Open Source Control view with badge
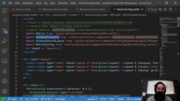Viewport: 180px width, 101px height. (4, 31)
